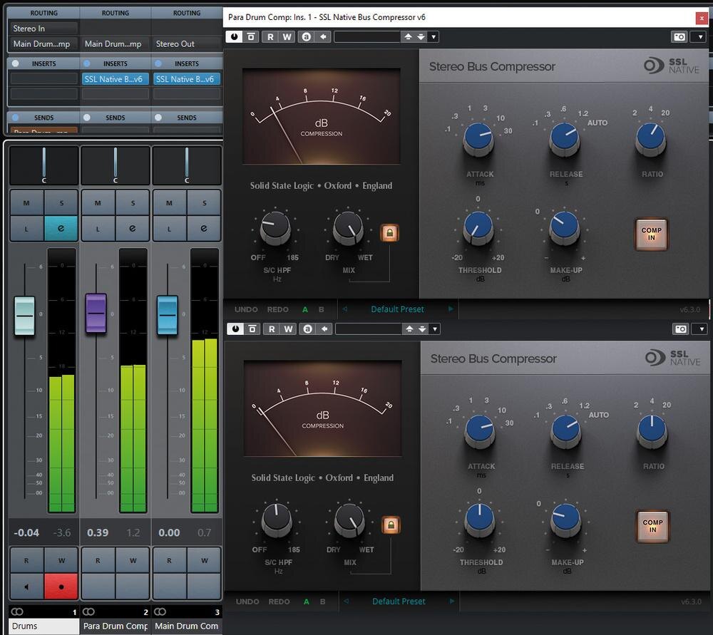The width and height of the screenshot is (713, 635).
Task: Enable Write automation in the lower plugin toolbar
Action: 288,329
